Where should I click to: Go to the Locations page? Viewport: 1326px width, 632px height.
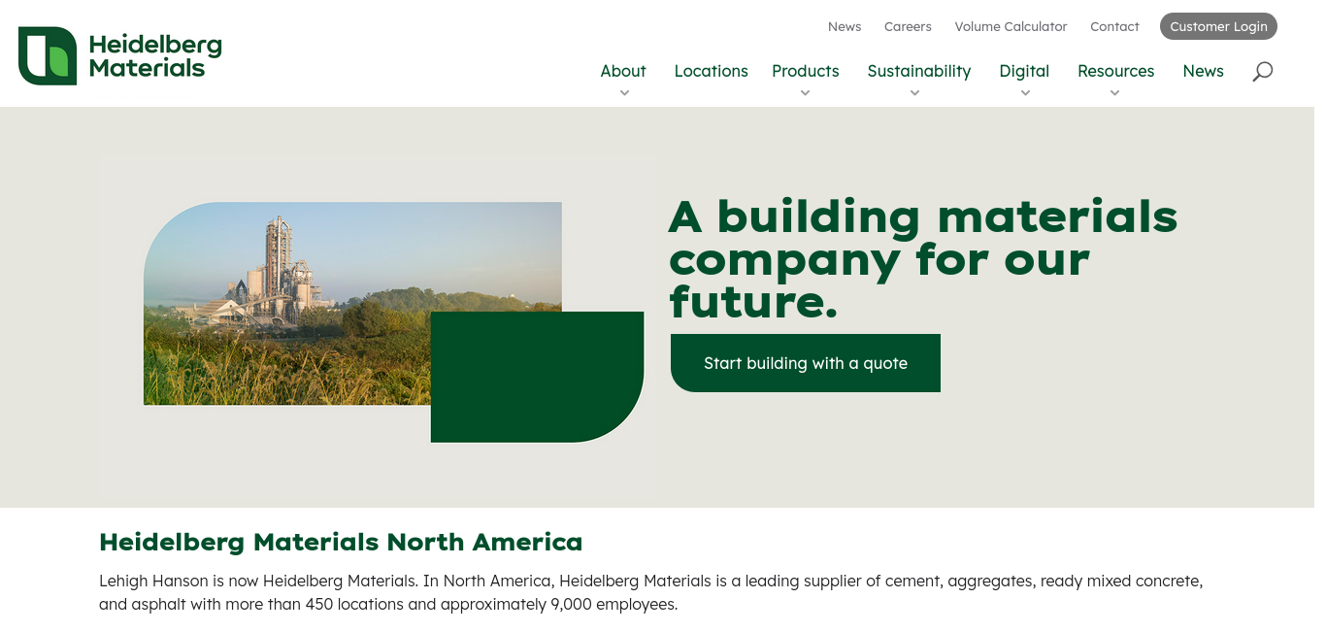(712, 71)
